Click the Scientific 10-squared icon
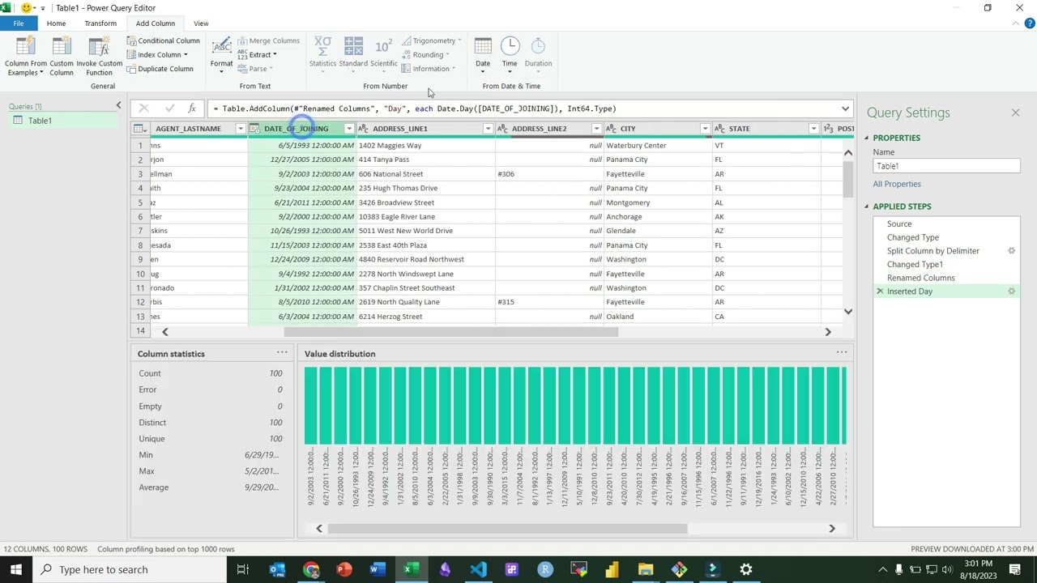Viewport: 1037px width, 583px height. [x=384, y=45]
